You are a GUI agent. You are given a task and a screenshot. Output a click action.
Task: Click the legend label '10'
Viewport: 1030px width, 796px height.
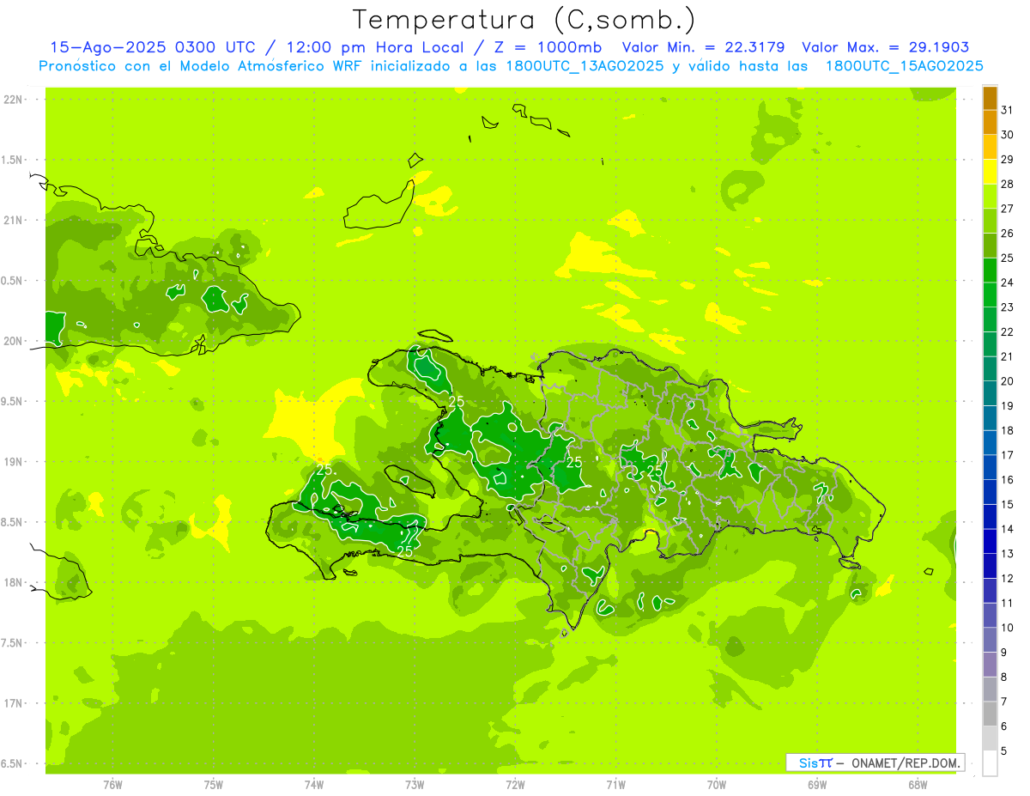click(x=1008, y=628)
